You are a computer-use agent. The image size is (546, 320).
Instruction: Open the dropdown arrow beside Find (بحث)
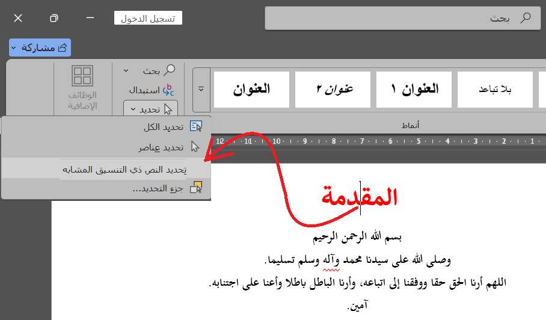(126, 71)
